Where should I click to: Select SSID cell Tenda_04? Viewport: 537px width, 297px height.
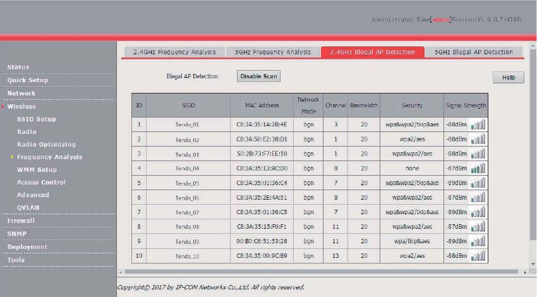pos(187,169)
